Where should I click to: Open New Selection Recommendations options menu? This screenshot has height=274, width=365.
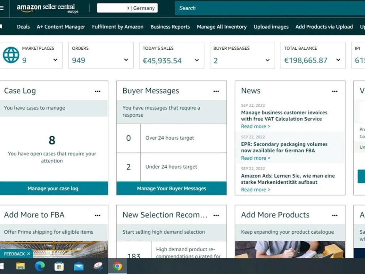[x=216, y=216]
